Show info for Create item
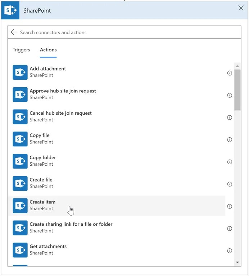Image resolution: width=249 pixels, height=276 pixels. (230, 206)
